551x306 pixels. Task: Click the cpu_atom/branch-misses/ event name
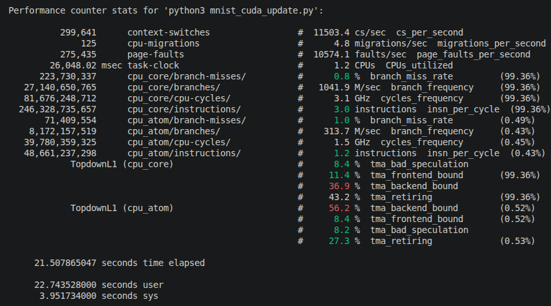tap(186, 121)
